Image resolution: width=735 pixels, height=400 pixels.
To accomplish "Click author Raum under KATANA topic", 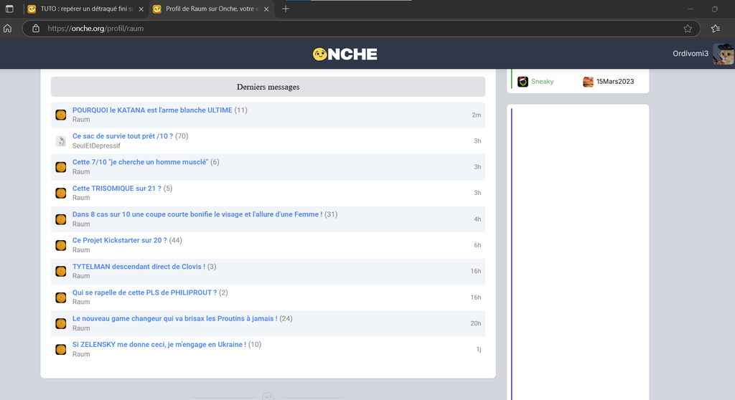I will 81,120.
